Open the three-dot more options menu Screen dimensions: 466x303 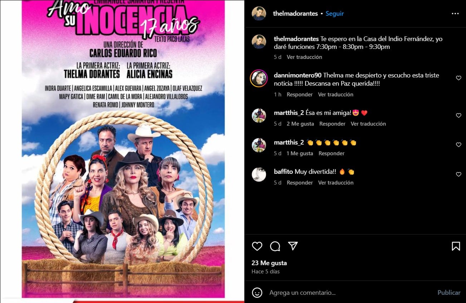coord(455,14)
